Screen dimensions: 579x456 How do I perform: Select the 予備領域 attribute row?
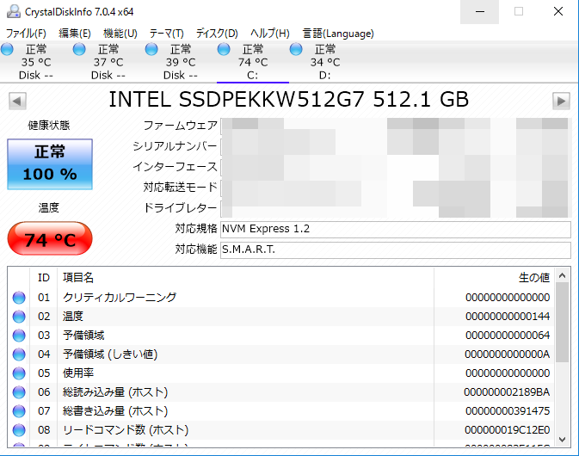pyautogui.click(x=280, y=336)
